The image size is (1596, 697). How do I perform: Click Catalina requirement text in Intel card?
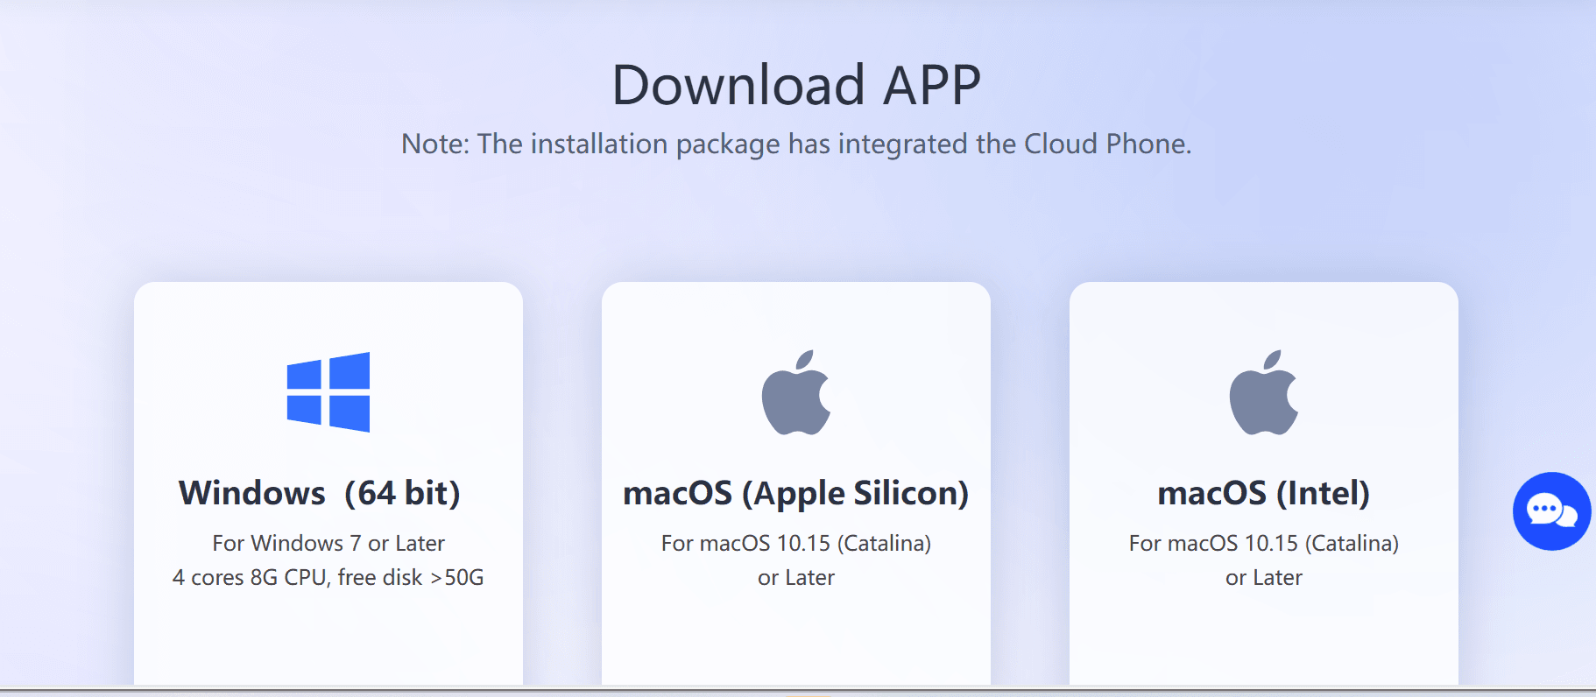coord(1264,544)
